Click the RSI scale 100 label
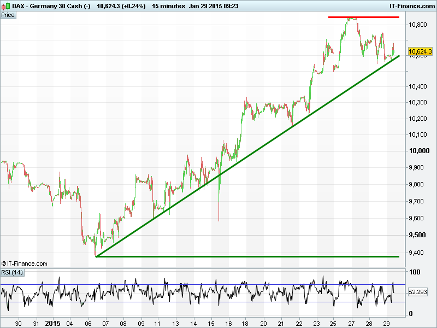Image resolution: width=437 pixels, height=328 pixels. tap(415, 273)
